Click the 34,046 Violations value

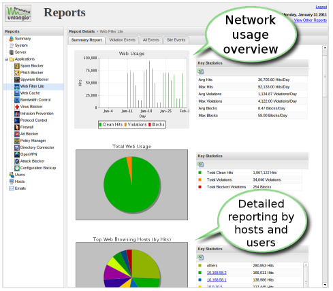[x=267, y=179]
